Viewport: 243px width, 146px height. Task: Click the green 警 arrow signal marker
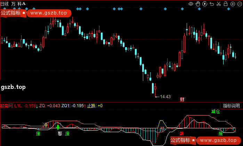click(58, 127)
